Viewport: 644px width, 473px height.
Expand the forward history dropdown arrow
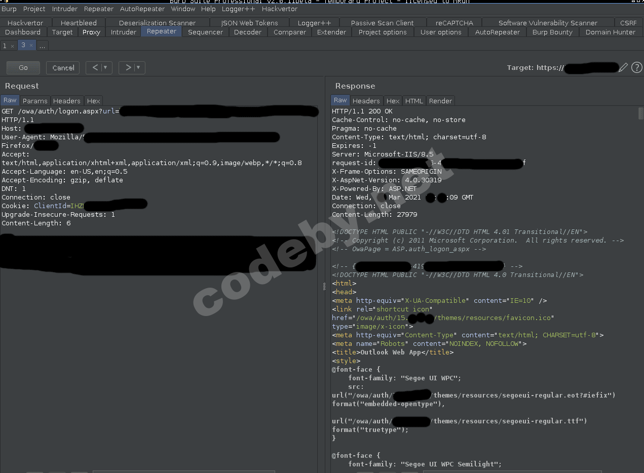click(138, 67)
